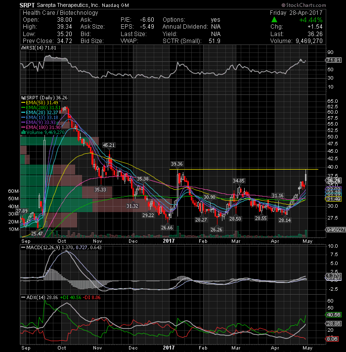Click the P/E value -6.60
This screenshot has height=352, width=346.
[147, 20]
